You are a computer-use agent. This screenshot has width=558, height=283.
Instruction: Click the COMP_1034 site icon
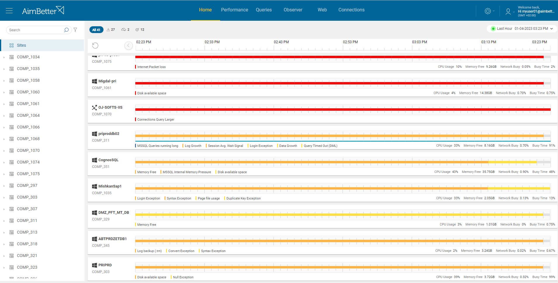(x=12, y=57)
